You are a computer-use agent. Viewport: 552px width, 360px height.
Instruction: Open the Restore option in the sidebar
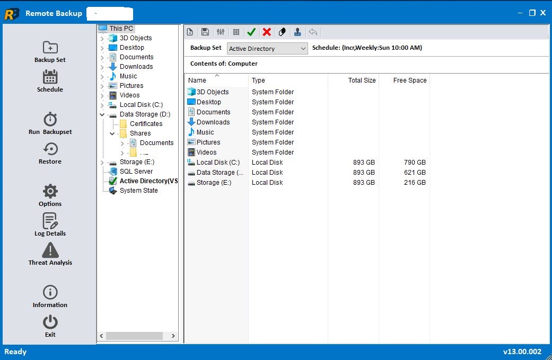50,154
